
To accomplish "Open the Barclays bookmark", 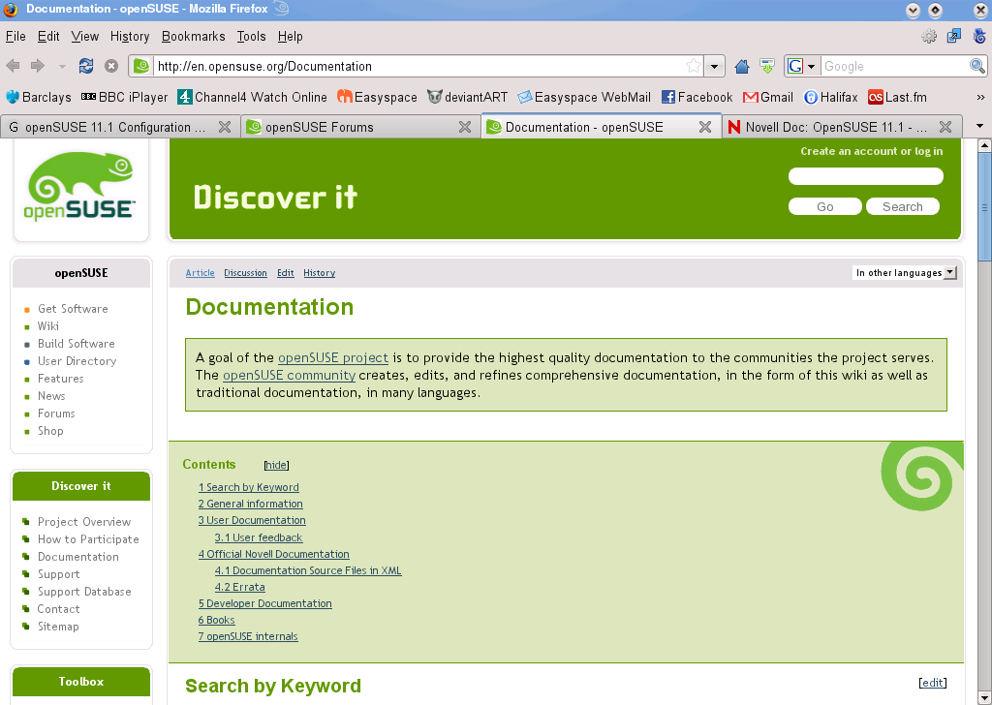I will 39,97.
